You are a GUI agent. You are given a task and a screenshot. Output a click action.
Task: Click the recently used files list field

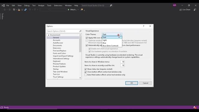(x=123, y=65)
